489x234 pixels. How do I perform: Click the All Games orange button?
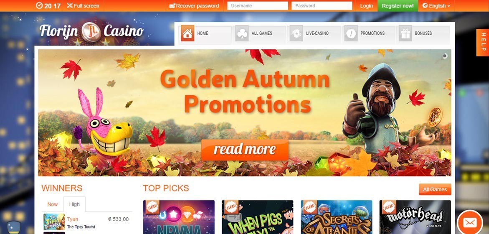(x=435, y=189)
